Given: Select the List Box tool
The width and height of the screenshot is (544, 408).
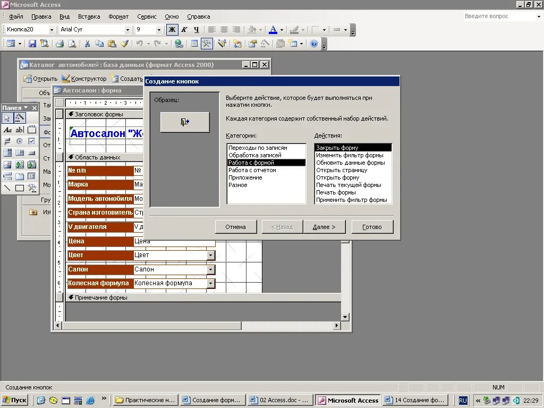Looking at the screenshot, I should click(20, 152).
